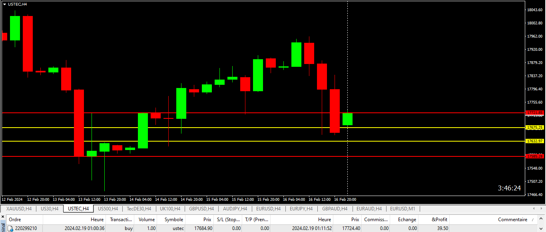Switch to the US30,H4 chart tab

pyautogui.click(x=50, y=209)
